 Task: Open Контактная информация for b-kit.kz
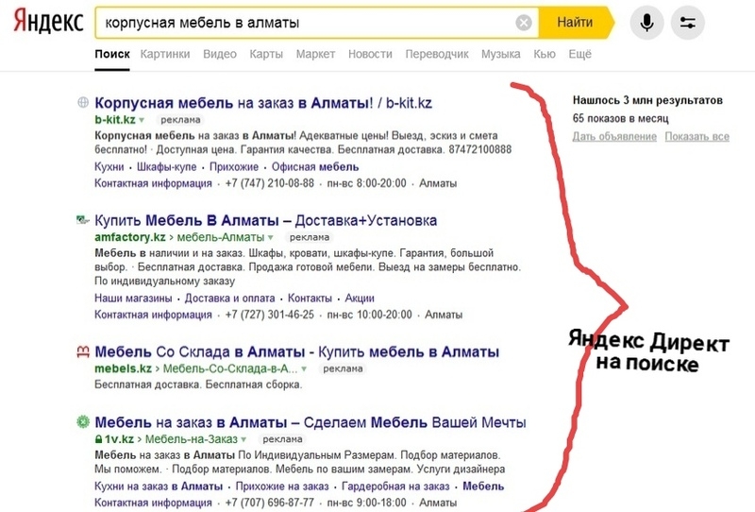click(x=153, y=183)
